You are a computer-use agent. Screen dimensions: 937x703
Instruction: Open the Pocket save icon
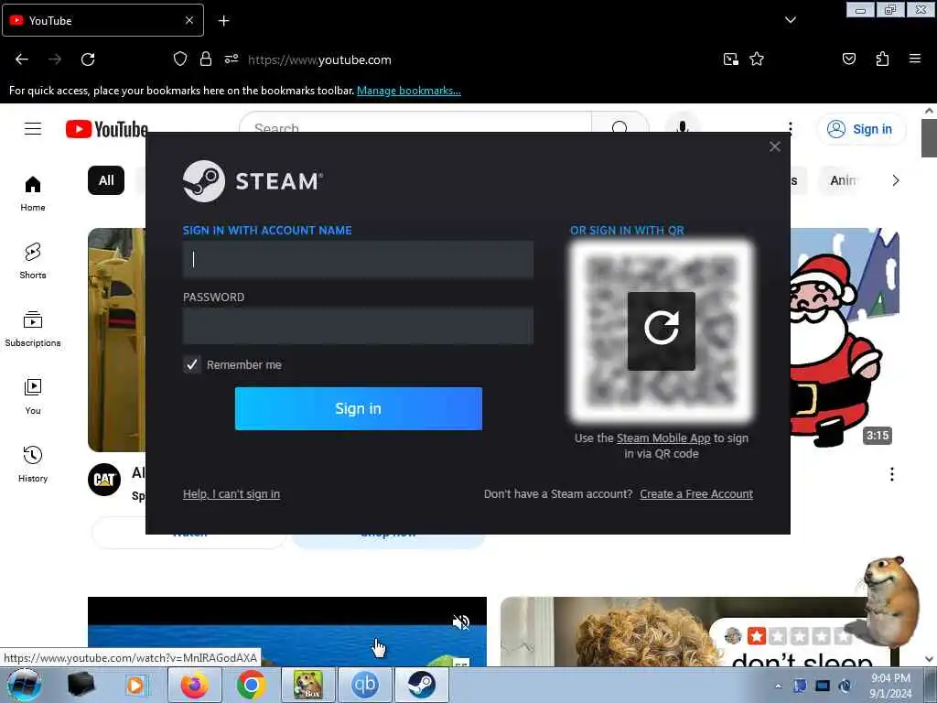(849, 59)
